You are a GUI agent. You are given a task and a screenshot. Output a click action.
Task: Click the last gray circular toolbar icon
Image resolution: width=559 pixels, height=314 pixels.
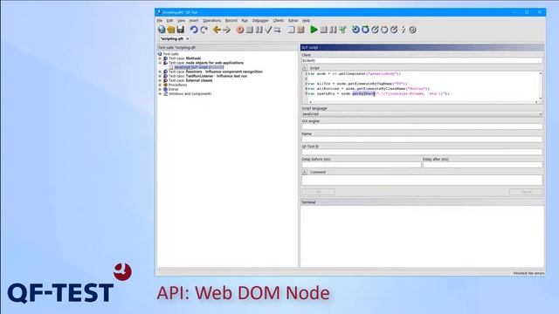[x=412, y=30]
